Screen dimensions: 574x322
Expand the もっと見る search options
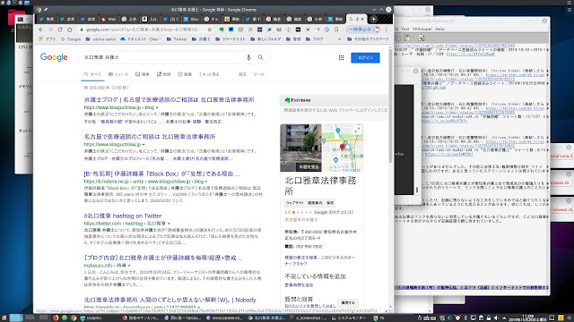pyautogui.click(x=209, y=74)
